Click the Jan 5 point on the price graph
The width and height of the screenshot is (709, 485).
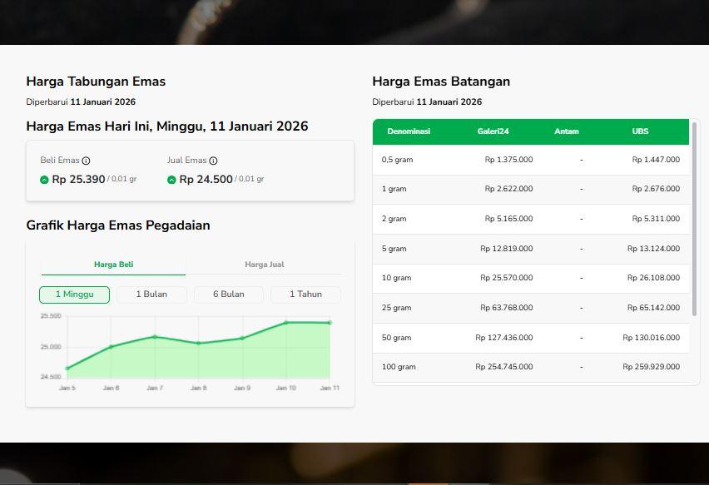pos(67,369)
